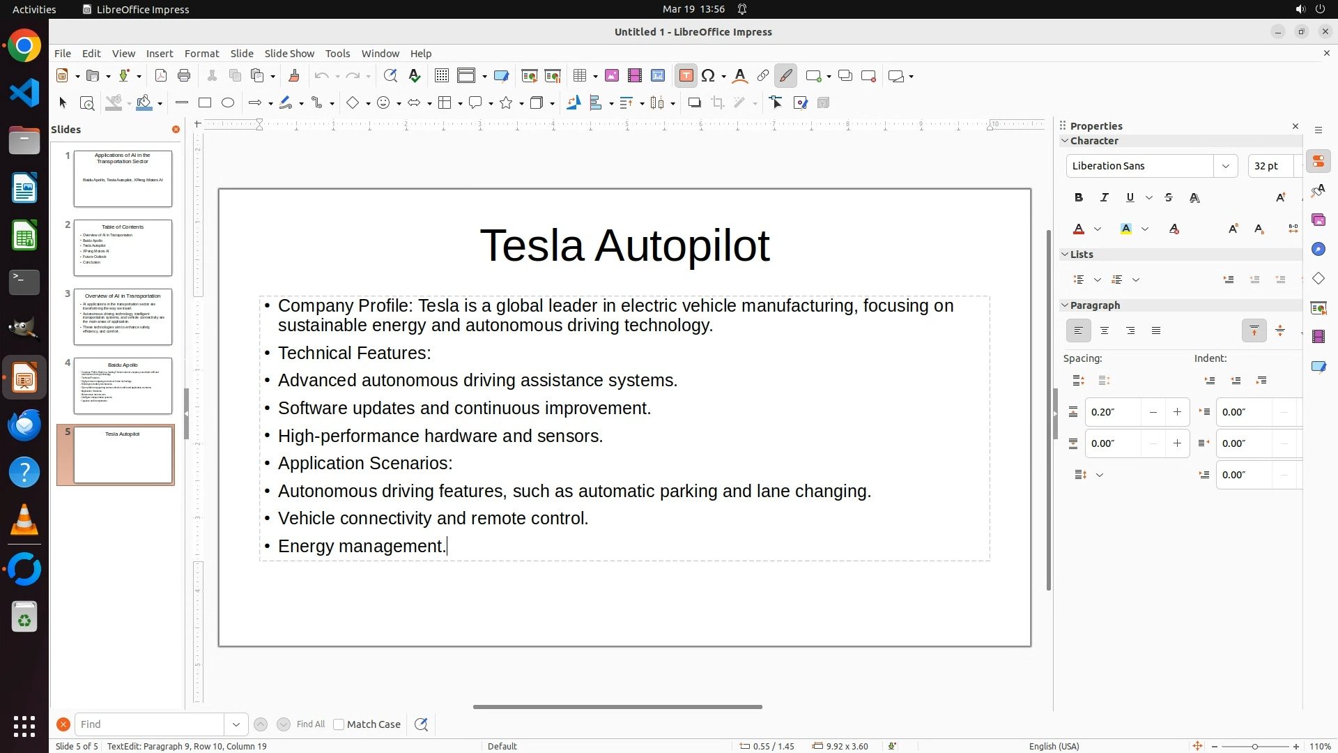Toggle Bold in Character panel
Screen dimensions: 1338x753
(x=1079, y=198)
